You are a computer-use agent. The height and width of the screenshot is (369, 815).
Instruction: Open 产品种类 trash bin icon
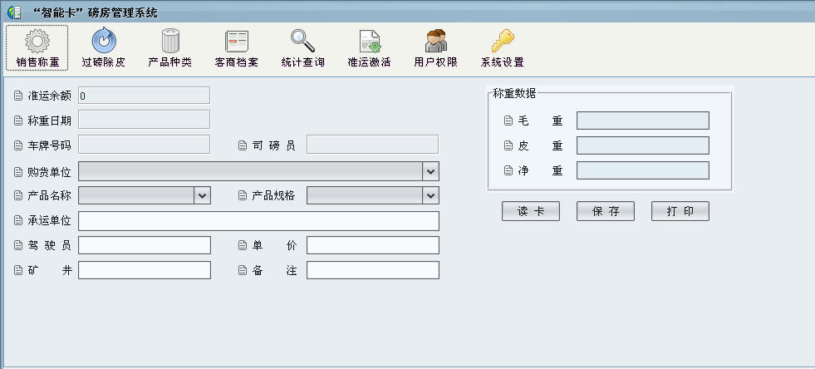[170, 42]
